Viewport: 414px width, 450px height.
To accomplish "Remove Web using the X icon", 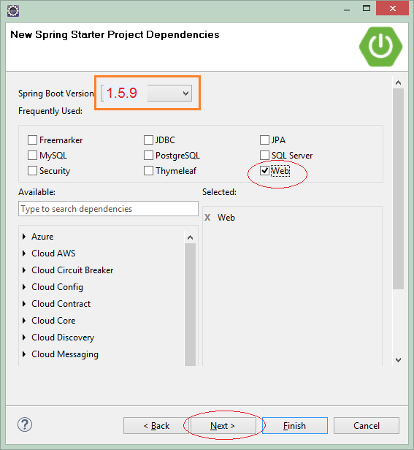I will coord(207,218).
